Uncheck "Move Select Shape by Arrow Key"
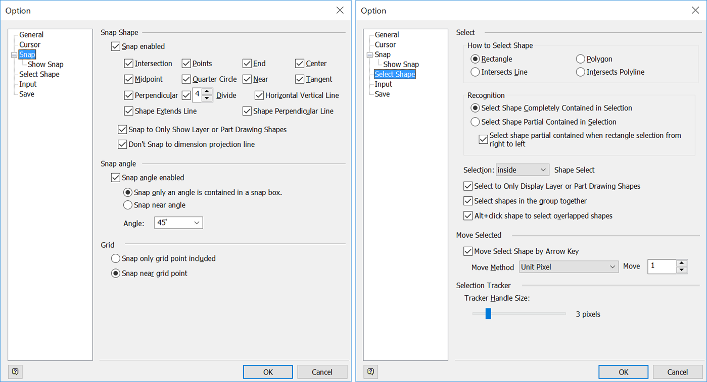This screenshot has width=707, height=382. 467,251
